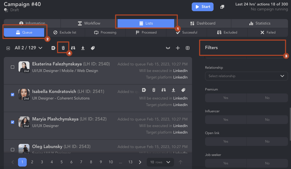The height and width of the screenshot is (169, 291).
Task: Select the add-to-queue plus icon
Action: click(x=53, y=48)
